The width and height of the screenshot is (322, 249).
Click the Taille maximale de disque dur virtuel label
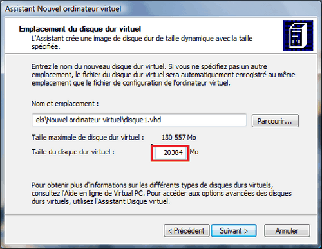88,138
